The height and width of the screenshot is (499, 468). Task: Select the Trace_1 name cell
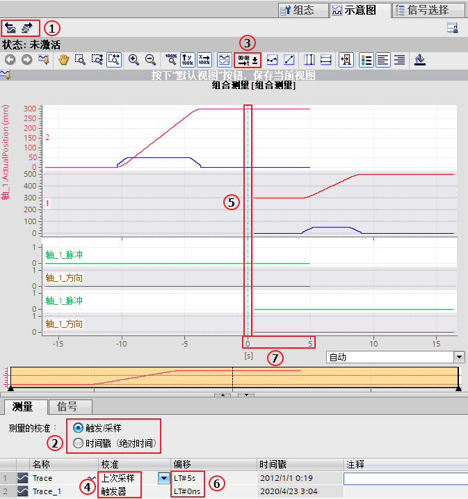coord(47,491)
